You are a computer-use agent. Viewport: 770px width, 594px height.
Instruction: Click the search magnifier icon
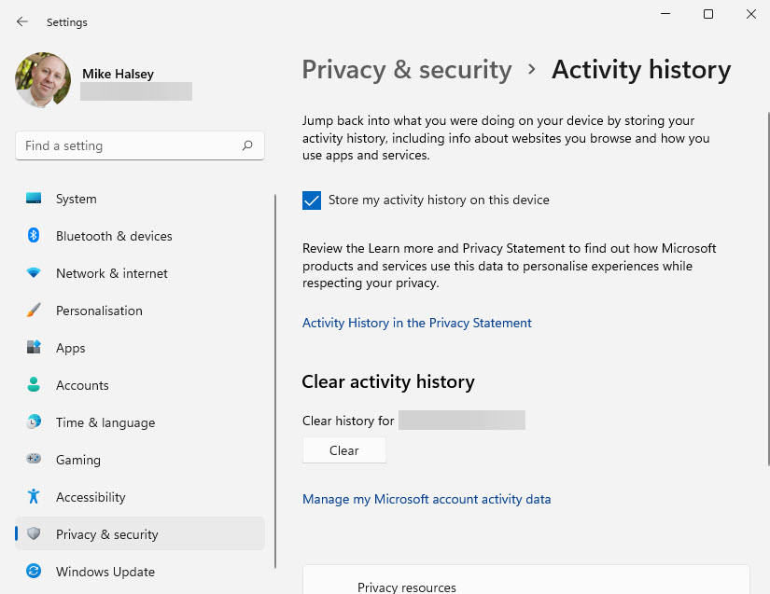(x=247, y=145)
